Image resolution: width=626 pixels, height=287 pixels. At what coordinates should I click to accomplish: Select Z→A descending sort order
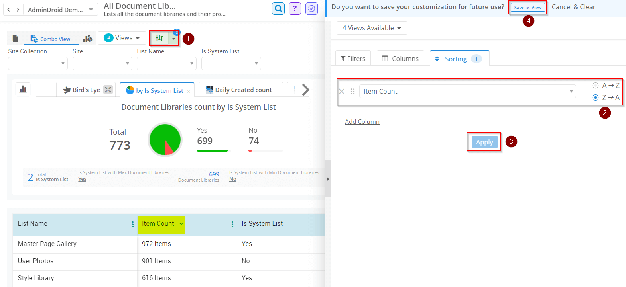(595, 98)
